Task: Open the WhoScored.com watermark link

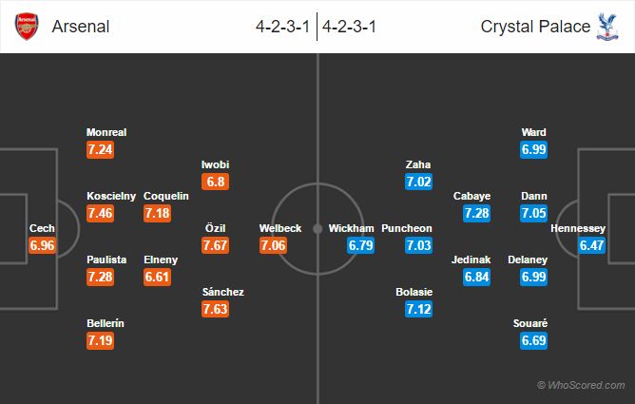Action: coord(581,385)
